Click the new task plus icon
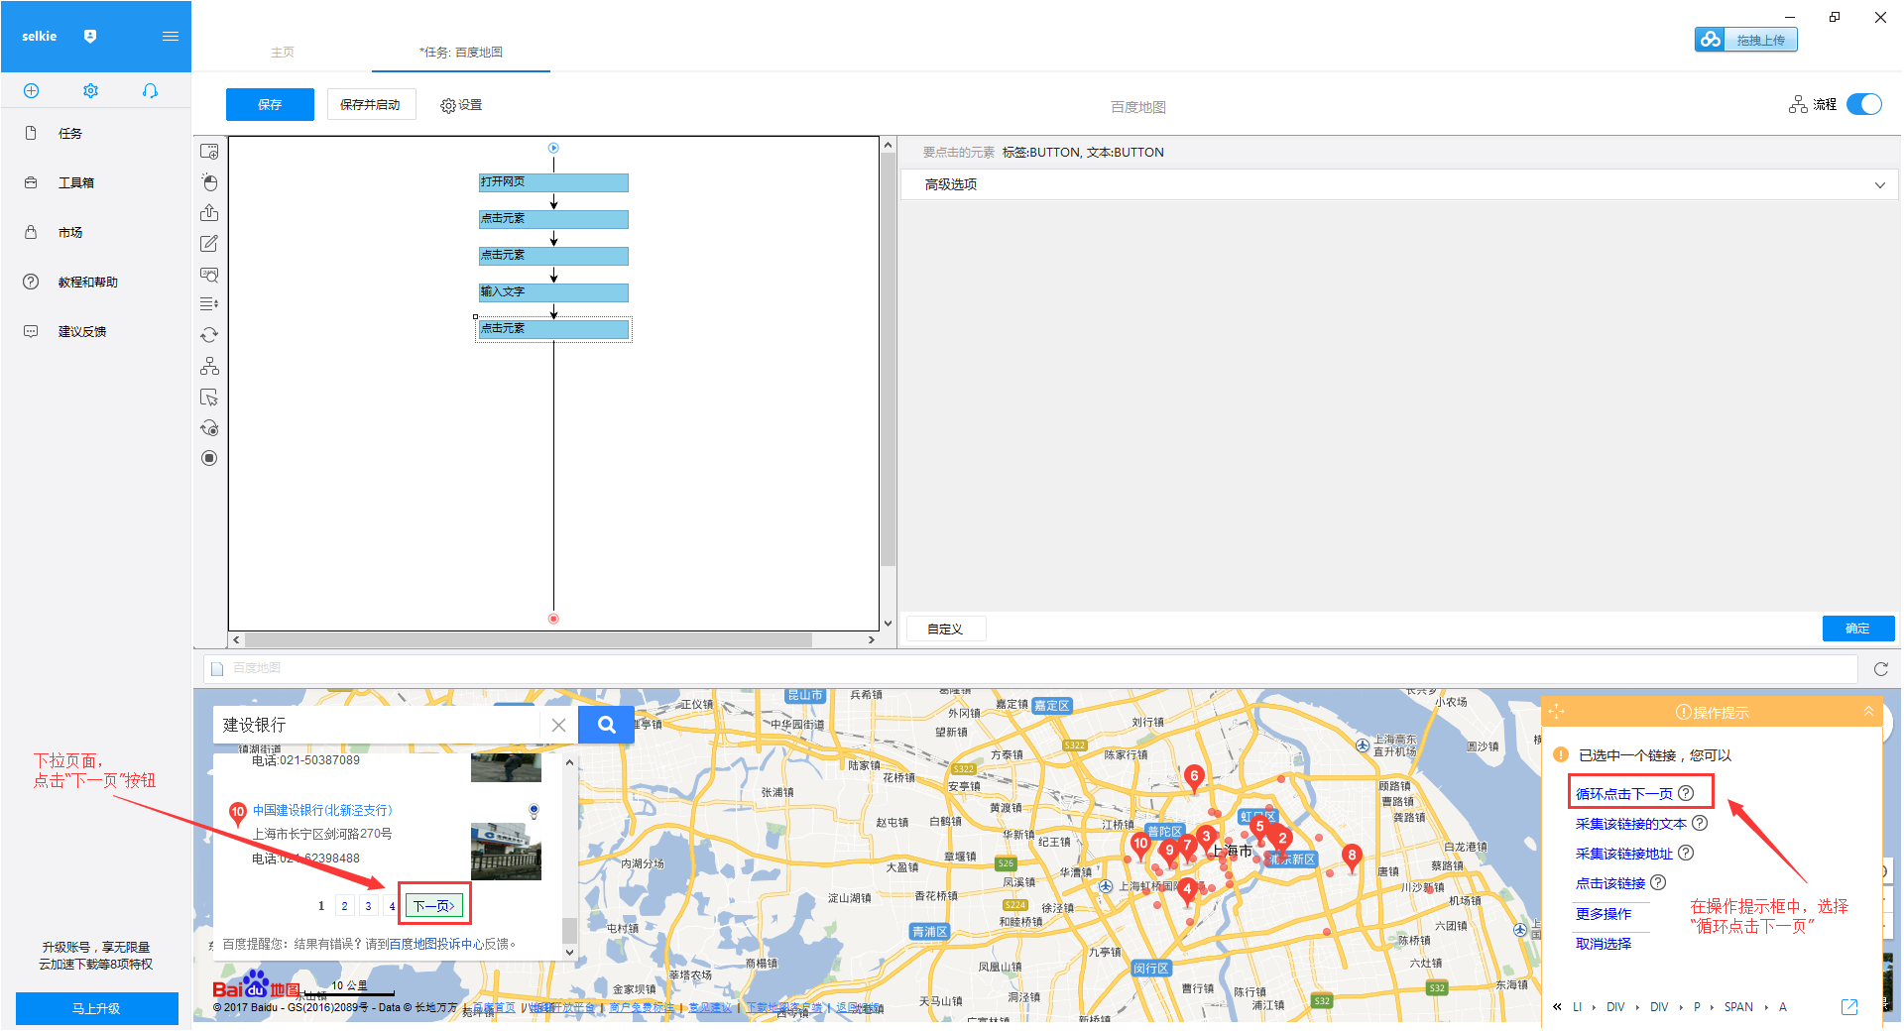 click(31, 91)
